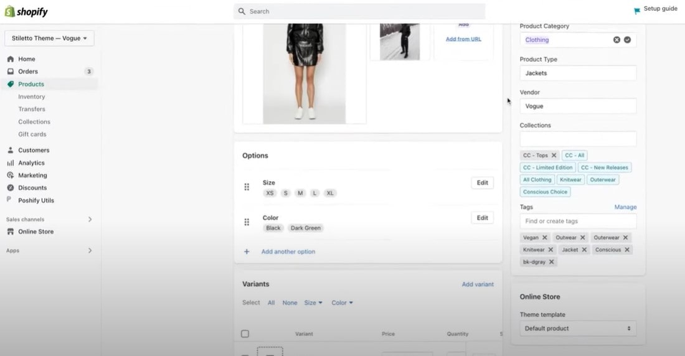Remove the CC - Tops collection
Screen dimensions: 685x356
tap(554, 155)
